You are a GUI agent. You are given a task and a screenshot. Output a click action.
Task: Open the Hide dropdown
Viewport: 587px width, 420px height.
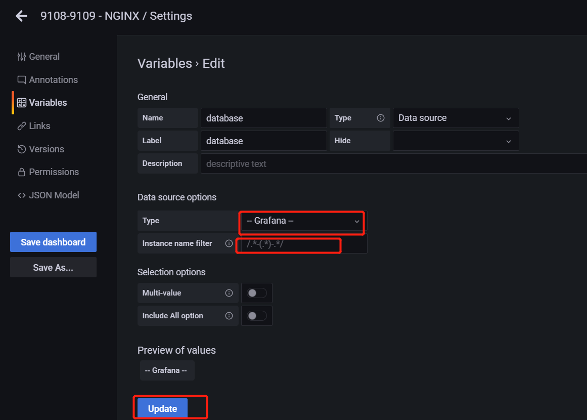click(x=455, y=141)
